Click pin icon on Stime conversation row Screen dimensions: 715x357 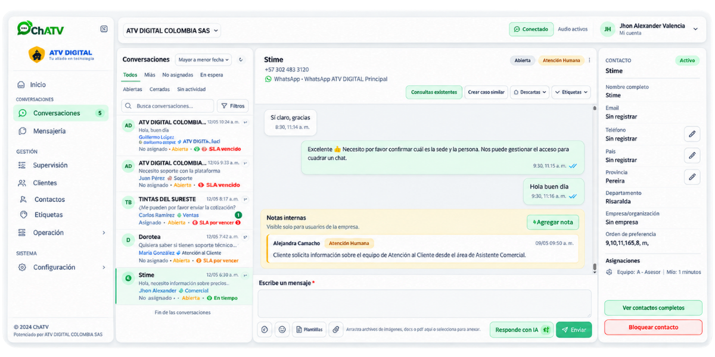(245, 275)
